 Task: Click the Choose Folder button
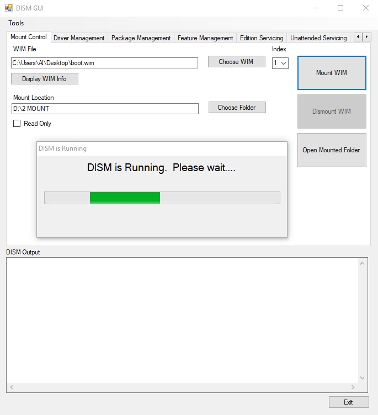point(237,108)
